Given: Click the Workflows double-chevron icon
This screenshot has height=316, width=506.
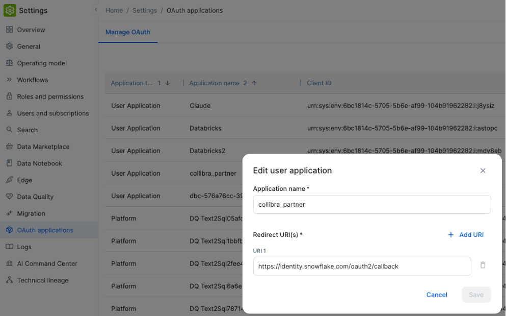Looking at the screenshot, I should pos(9,80).
